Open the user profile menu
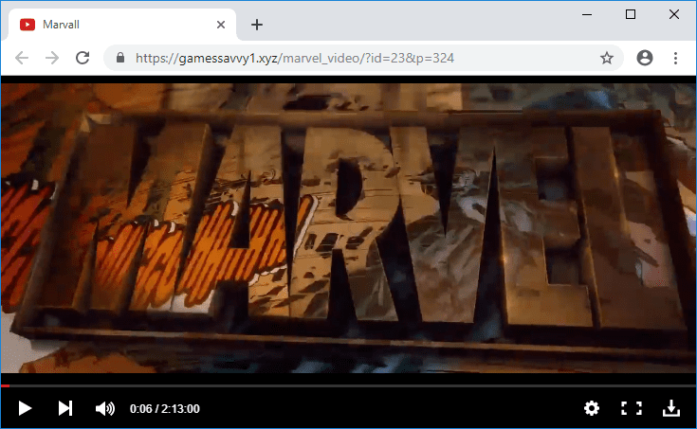The height and width of the screenshot is (429, 697). 645,58
